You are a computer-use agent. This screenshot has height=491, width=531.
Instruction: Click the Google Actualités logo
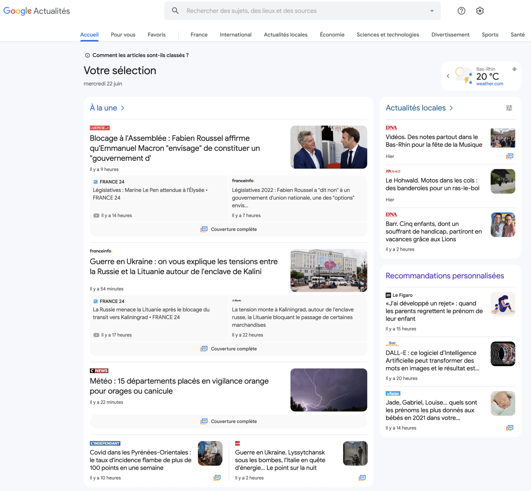(x=36, y=11)
